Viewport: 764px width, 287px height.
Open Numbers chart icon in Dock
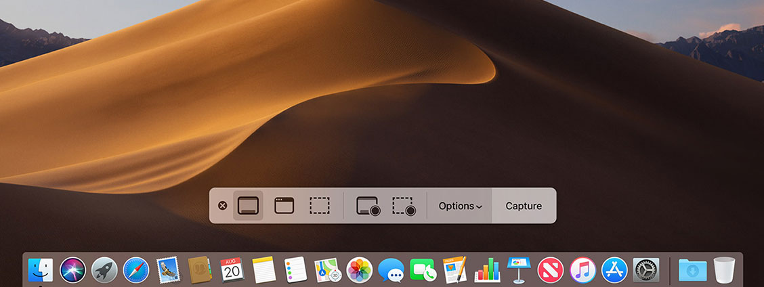click(487, 270)
